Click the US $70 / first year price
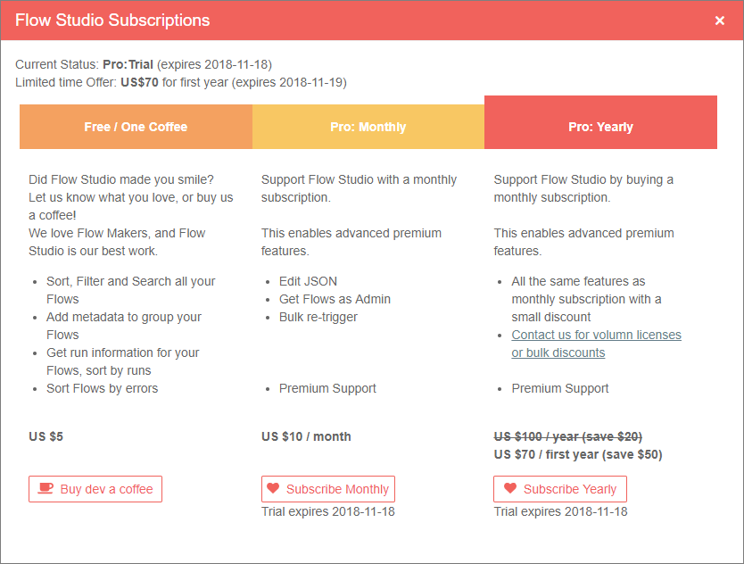Viewport: 744px width, 564px height. 578,454
